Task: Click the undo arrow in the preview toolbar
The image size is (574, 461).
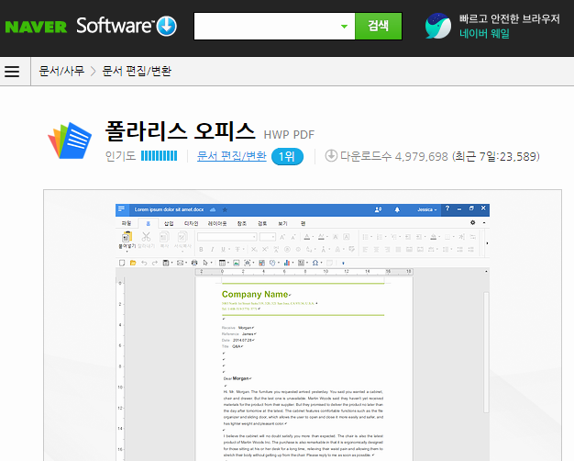Action: (x=144, y=263)
